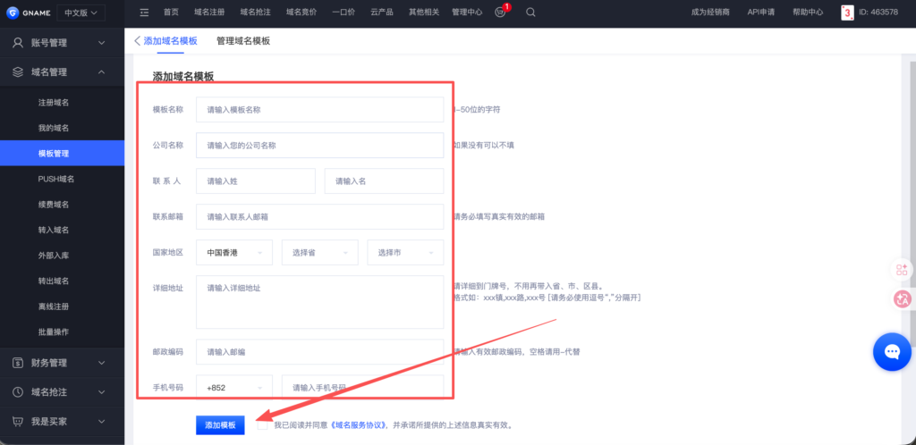Select 离线注册 in the sidebar
916x445 pixels.
coord(54,306)
